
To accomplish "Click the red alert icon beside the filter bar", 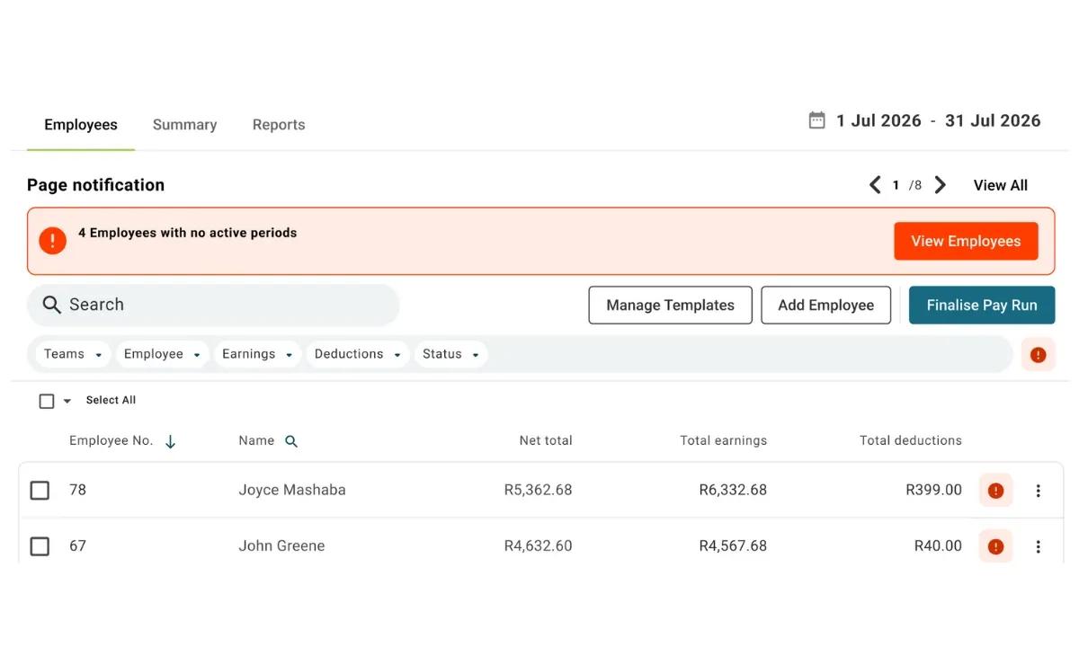I will pyautogui.click(x=1039, y=354).
